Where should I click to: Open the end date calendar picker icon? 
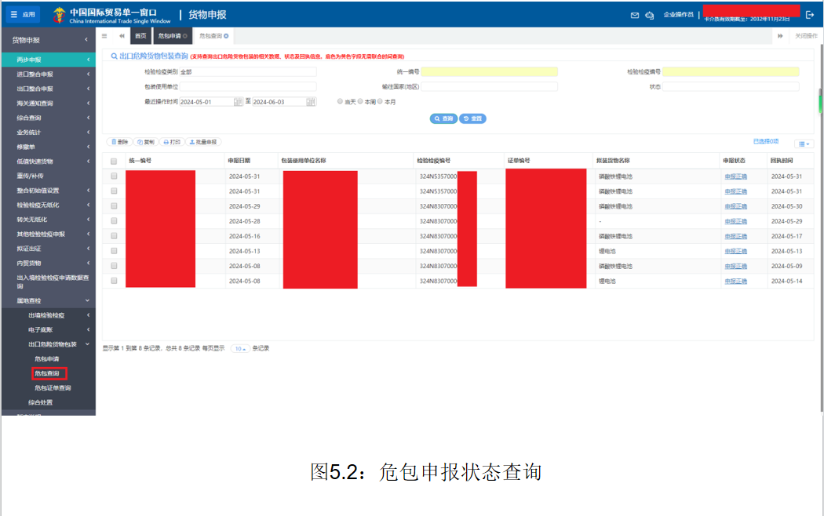point(311,102)
